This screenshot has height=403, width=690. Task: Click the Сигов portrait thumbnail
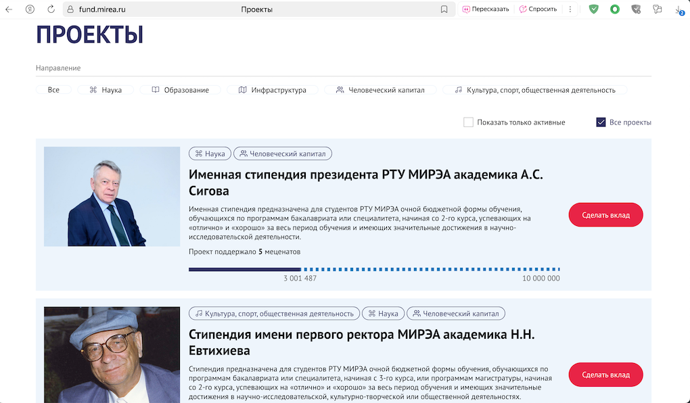click(112, 196)
